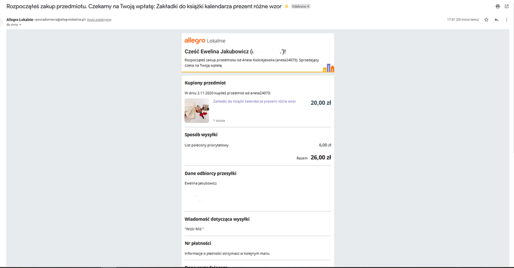Open the 'Zakładki do książki kalendarza' product link
This screenshot has height=268, width=514.
click(254, 101)
